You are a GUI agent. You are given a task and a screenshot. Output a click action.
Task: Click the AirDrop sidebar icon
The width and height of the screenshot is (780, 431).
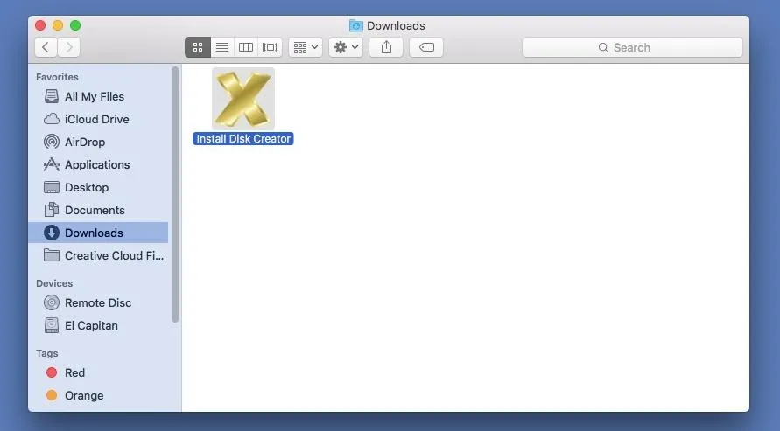52,142
